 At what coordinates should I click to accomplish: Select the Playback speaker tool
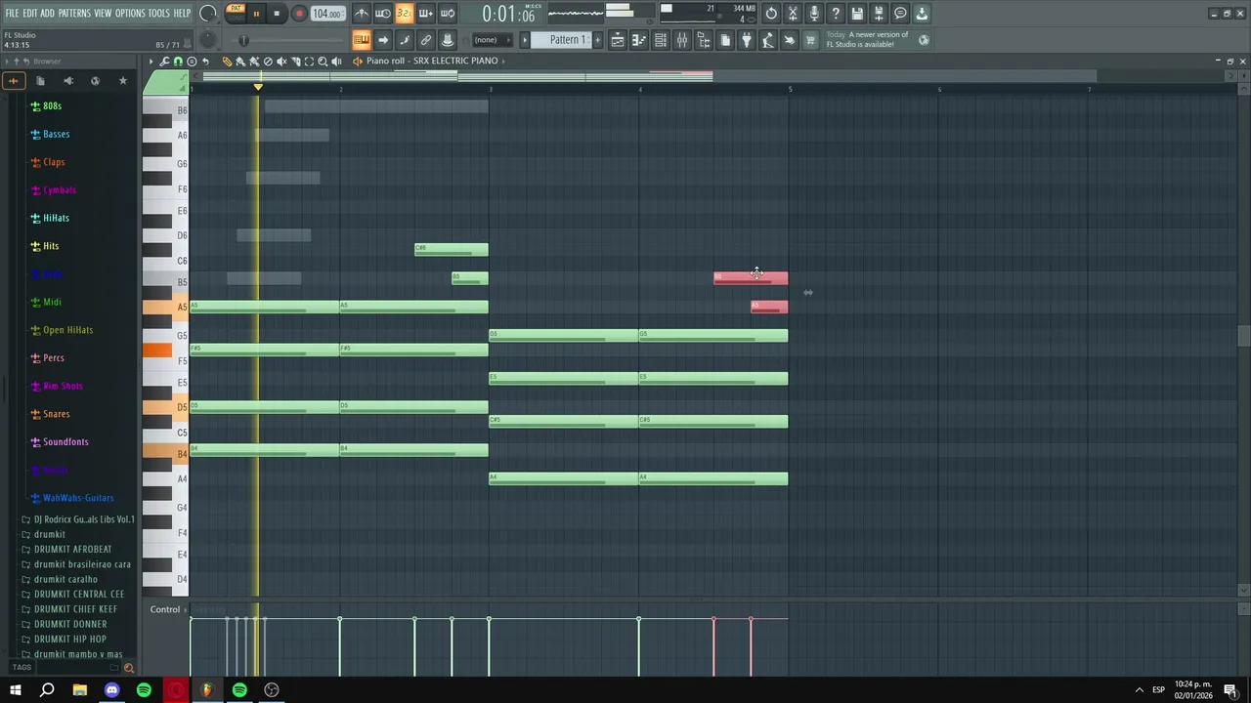[336, 61]
